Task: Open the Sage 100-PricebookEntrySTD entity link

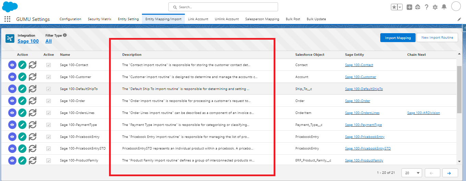Action: pyautogui.click(x=368, y=149)
